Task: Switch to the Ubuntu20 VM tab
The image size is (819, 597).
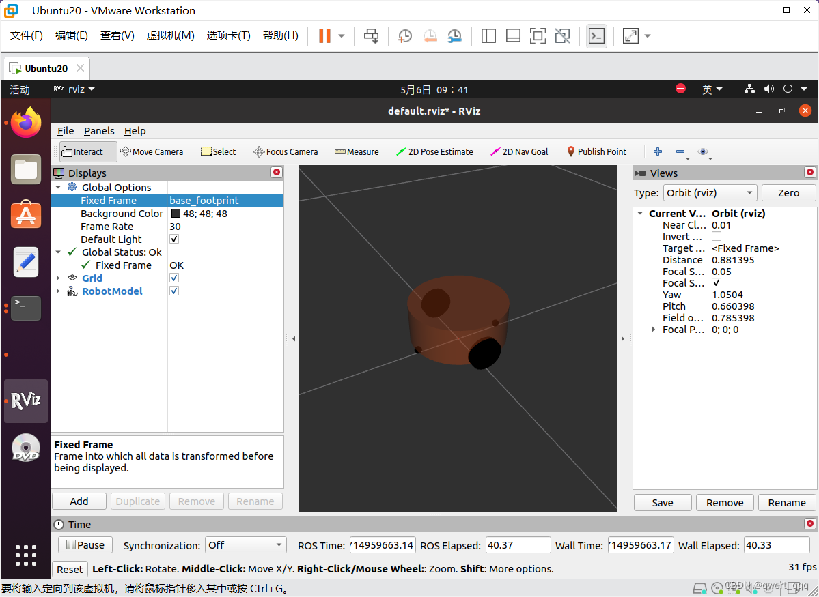Action: (46, 68)
